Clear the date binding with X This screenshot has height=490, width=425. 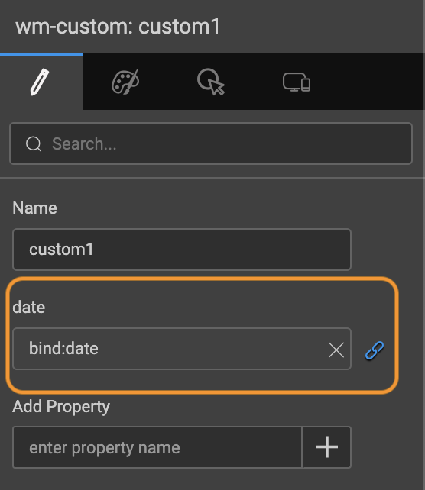point(336,350)
